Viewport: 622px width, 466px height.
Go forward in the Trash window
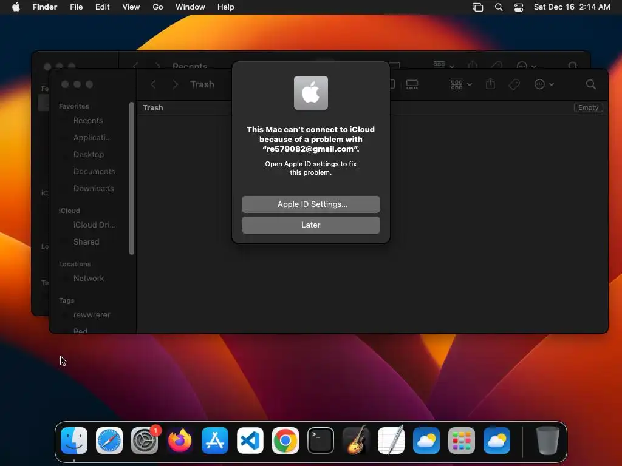(175, 84)
